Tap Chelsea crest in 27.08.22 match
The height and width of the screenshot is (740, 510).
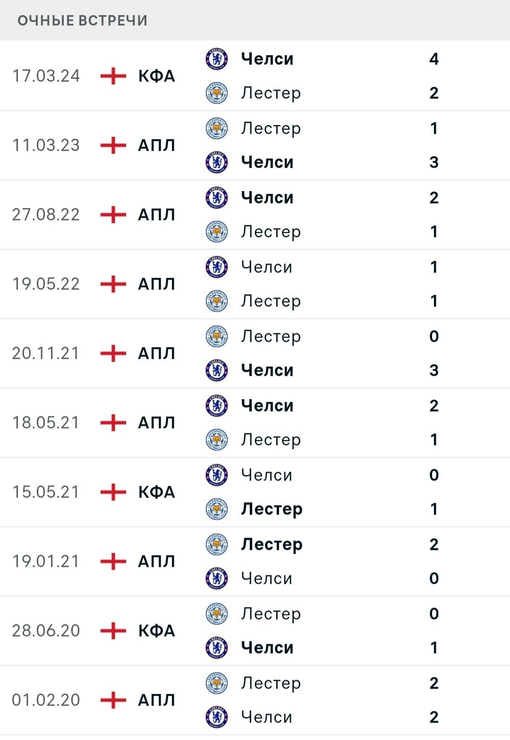click(217, 198)
